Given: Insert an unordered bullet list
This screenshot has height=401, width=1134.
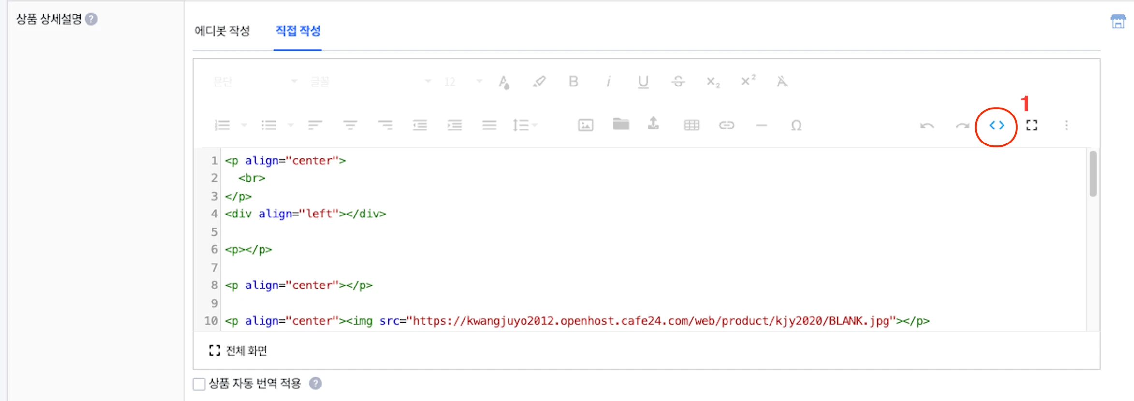Looking at the screenshot, I should click(269, 126).
